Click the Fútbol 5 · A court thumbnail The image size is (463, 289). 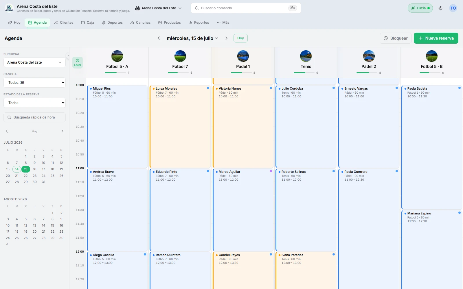pos(117,56)
